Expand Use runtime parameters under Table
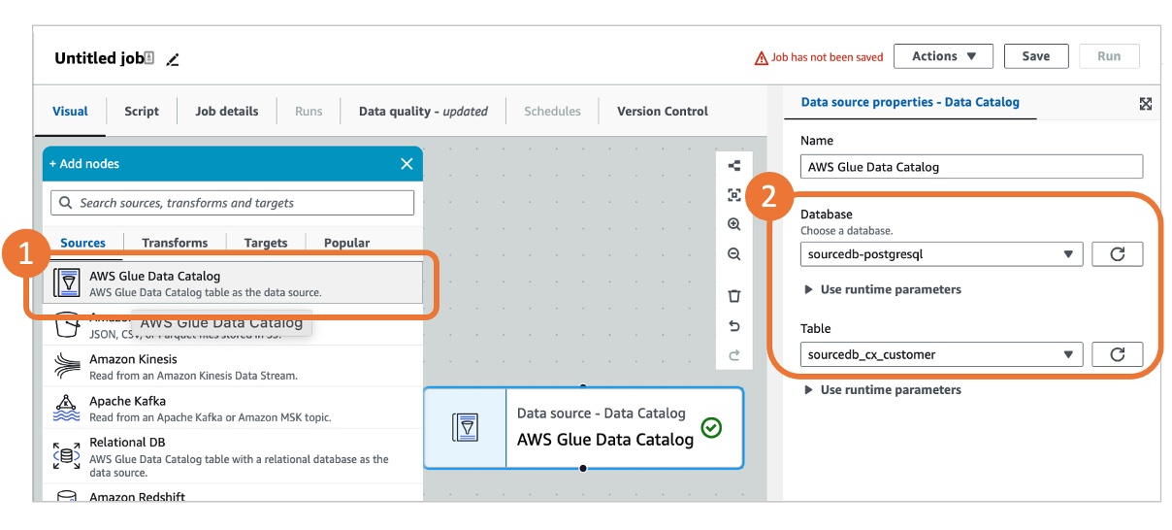 pos(883,389)
